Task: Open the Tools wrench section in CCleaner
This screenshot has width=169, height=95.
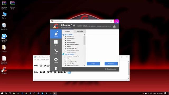Action: point(56,51)
